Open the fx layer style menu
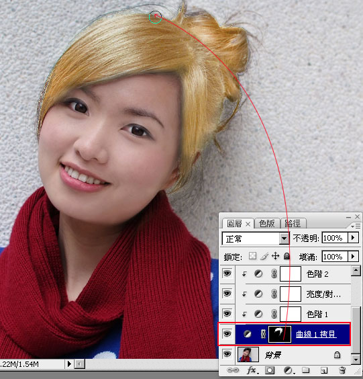Viewport: 363px width, 379px height. click(x=253, y=370)
